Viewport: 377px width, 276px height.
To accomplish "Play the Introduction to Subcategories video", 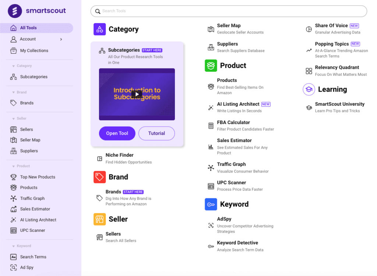I will tap(137, 94).
